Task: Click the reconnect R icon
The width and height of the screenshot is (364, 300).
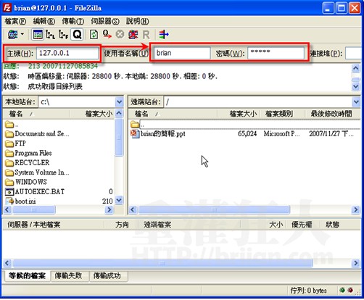Action: click(146, 35)
